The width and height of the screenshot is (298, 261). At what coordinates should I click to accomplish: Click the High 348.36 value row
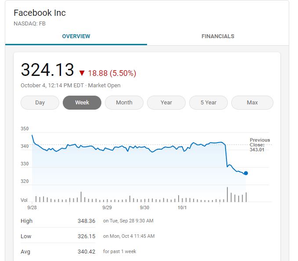point(86,221)
